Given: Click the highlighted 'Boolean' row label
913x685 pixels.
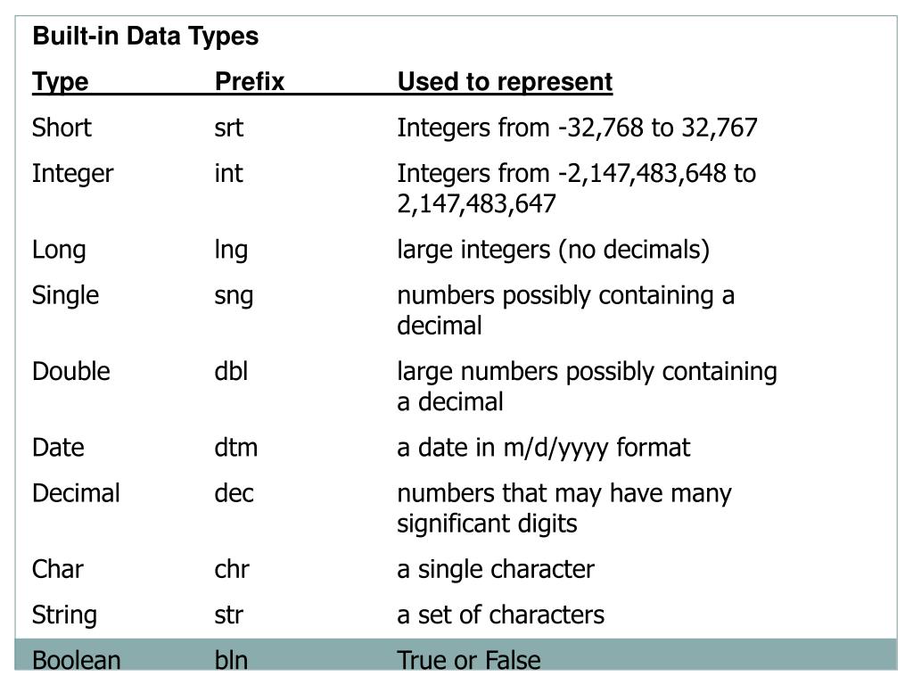Looking at the screenshot, I should tap(77, 659).
